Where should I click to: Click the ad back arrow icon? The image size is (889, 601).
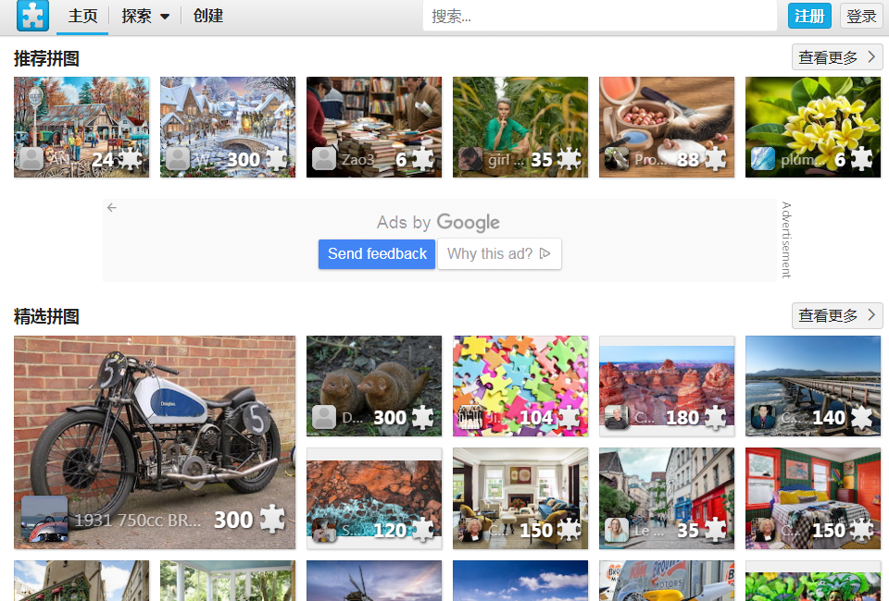click(112, 208)
